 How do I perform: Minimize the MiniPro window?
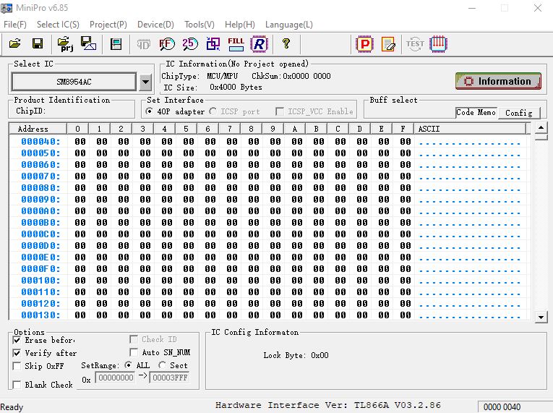pyautogui.click(x=472, y=8)
